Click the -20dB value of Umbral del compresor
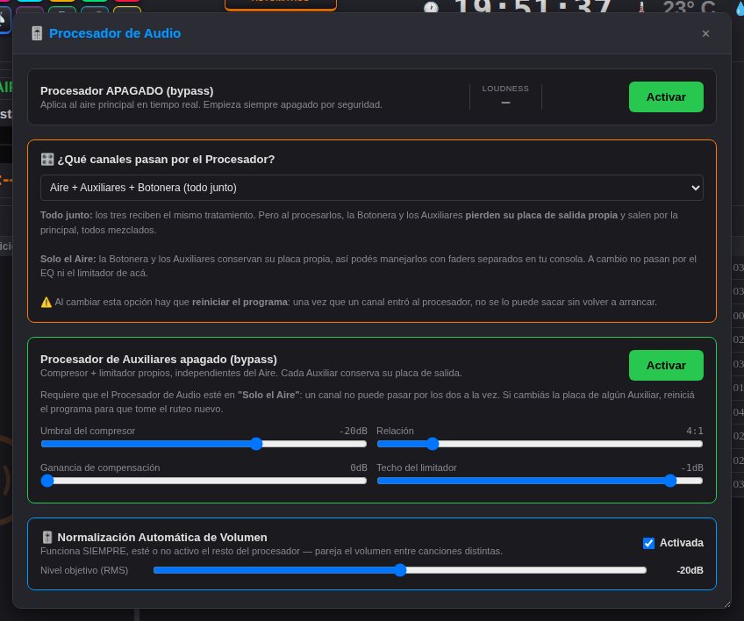Viewport: 744px width, 621px height. (x=353, y=431)
